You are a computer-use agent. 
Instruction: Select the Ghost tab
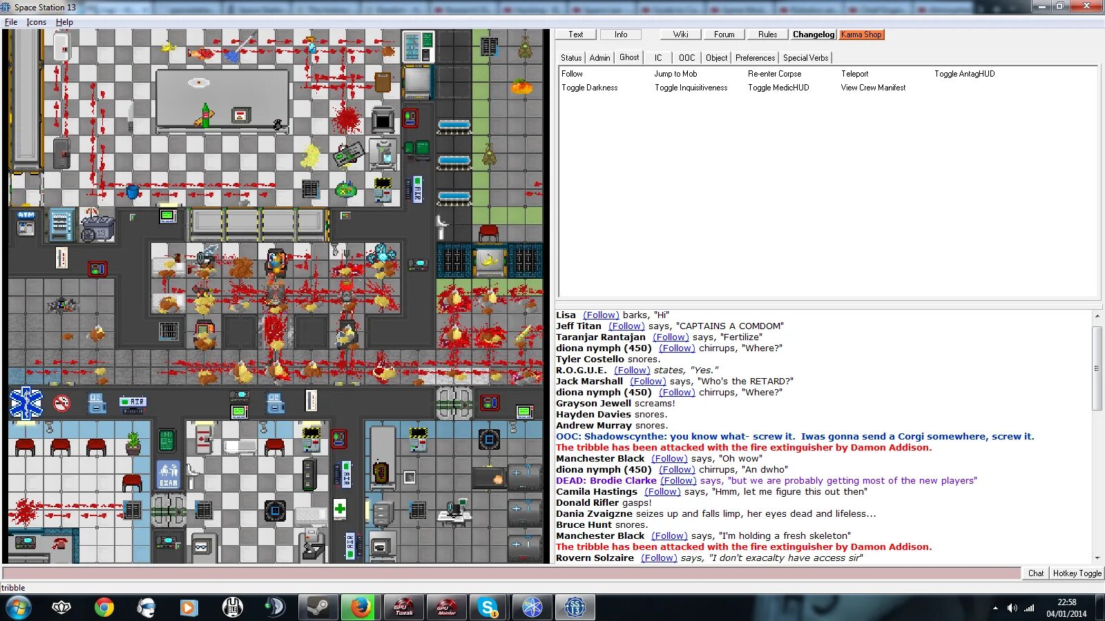coord(629,58)
